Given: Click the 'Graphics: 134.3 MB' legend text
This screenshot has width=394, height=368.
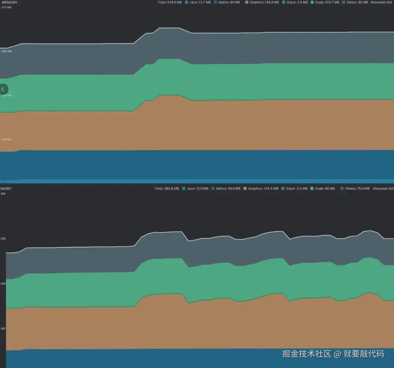Looking at the screenshot, I should [x=263, y=189].
